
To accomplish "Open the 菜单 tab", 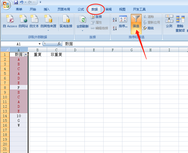I will (x=19, y=9).
